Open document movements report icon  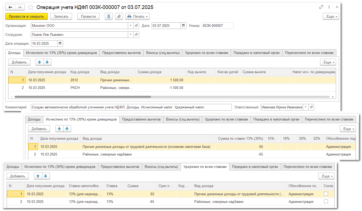click(109, 16)
